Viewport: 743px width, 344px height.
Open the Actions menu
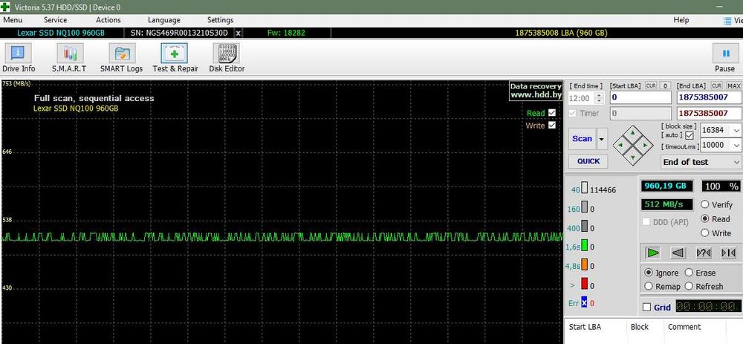click(108, 20)
